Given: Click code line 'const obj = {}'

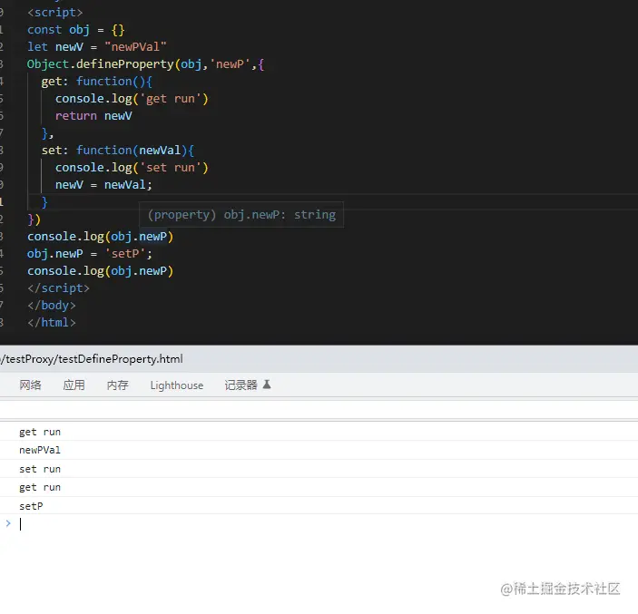Looking at the screenshot, I should (x=75, y=30).
